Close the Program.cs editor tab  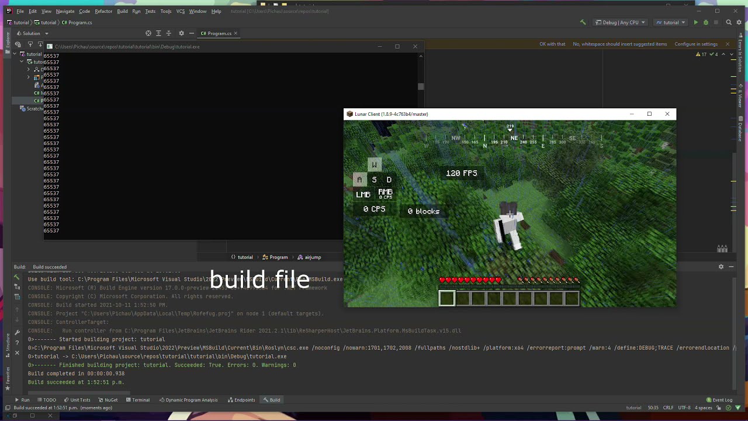coord(236,33)
